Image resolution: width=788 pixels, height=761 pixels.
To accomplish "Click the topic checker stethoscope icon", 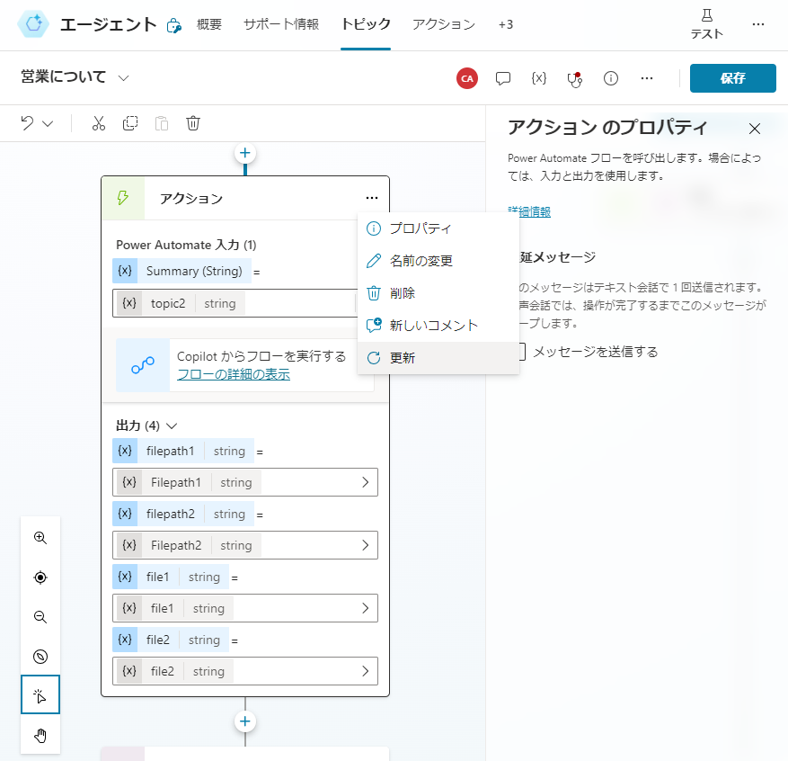I will point(575,78).
